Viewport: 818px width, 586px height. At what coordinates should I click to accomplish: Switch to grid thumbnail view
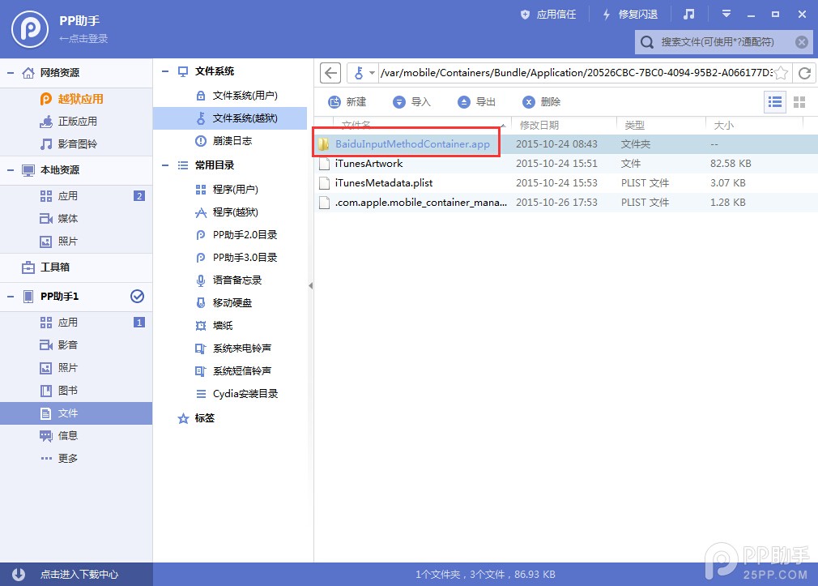[x=799, y=102]
